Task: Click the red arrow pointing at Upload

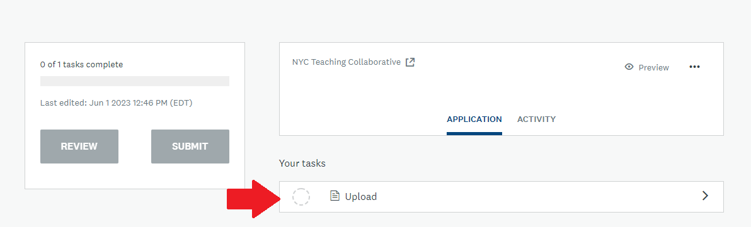Action: (x=253, y=199)
